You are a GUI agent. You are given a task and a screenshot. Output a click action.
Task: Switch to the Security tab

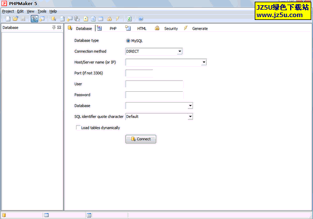(x=166, y=29)
